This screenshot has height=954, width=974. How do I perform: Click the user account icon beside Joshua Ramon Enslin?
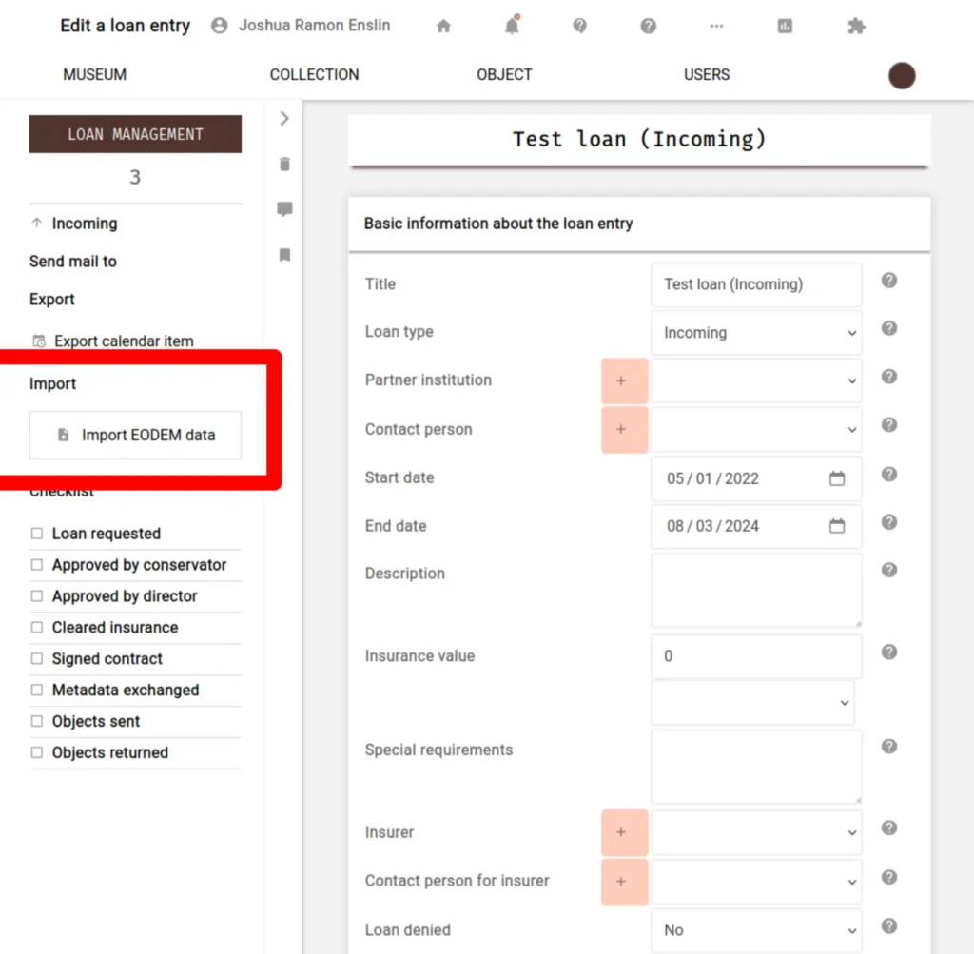point(220,26)
